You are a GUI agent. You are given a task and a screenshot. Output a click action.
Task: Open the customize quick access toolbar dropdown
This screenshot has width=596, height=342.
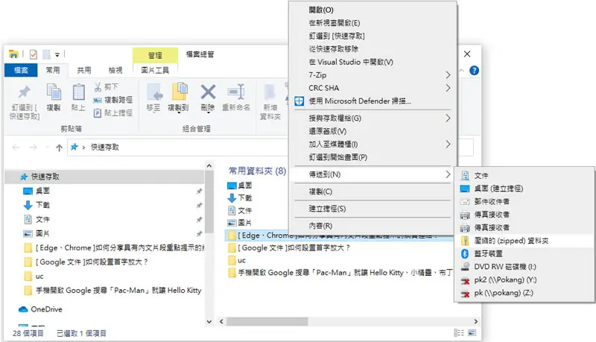(x=57, y=54)
